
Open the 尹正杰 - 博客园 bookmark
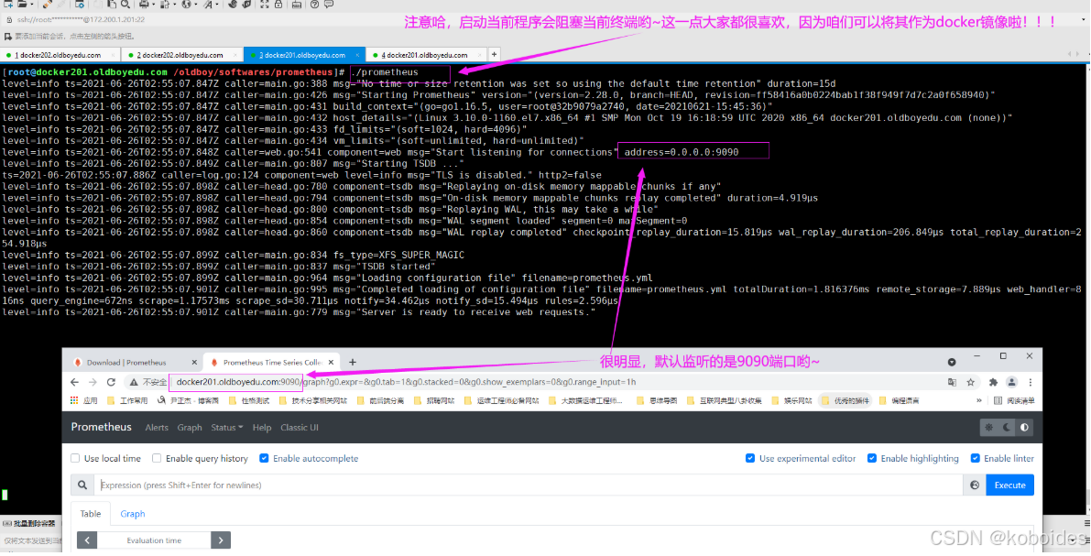pyautogui.click(x=188, y=401)
